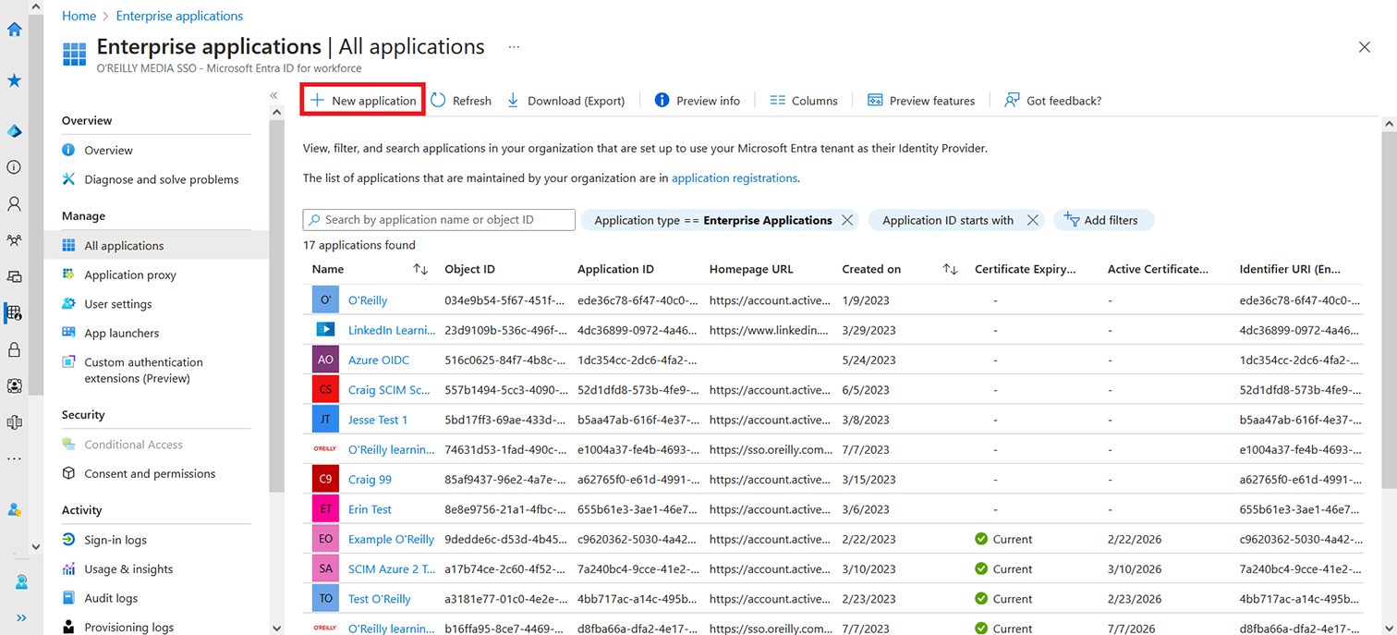Click the user-with-lock icon in the rail
Viewport: 1397px width, 635px height.
14,509
